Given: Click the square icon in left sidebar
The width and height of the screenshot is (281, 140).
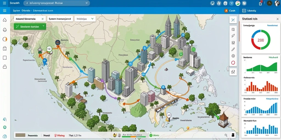Looking at the screenshot, I should coord(5,57).
